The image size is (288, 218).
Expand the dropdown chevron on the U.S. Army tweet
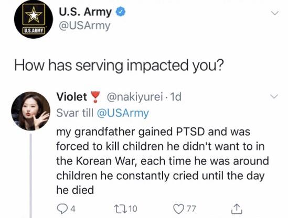click(x=275, y=13)
